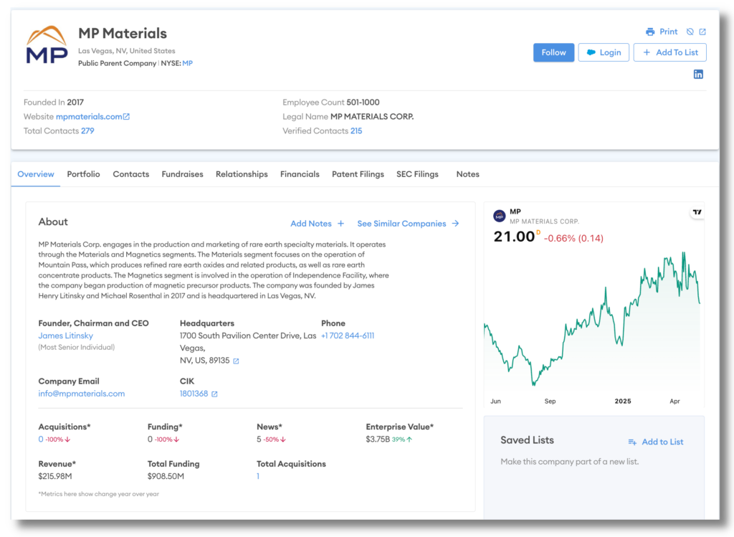Click See Similar Companies link
The image size is (734, 537).
401,224
